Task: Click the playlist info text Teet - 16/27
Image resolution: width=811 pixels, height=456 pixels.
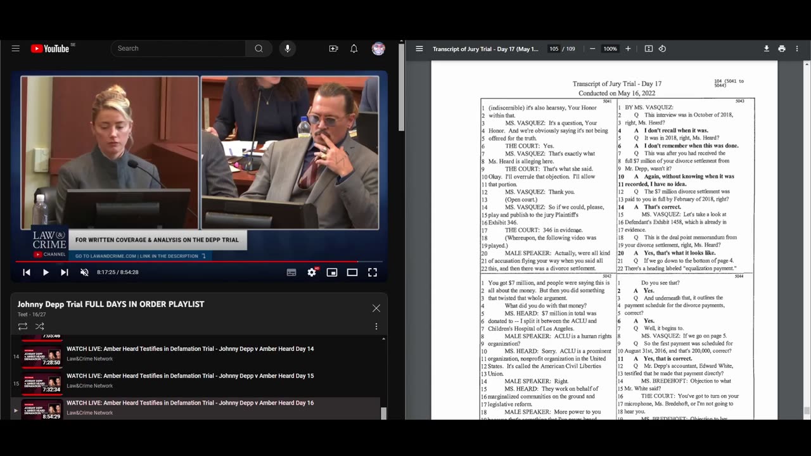Action: click(32, 314)
